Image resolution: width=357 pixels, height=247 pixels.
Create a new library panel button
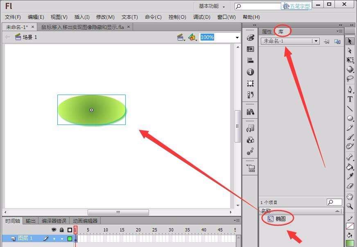click(x=337, y=41)
